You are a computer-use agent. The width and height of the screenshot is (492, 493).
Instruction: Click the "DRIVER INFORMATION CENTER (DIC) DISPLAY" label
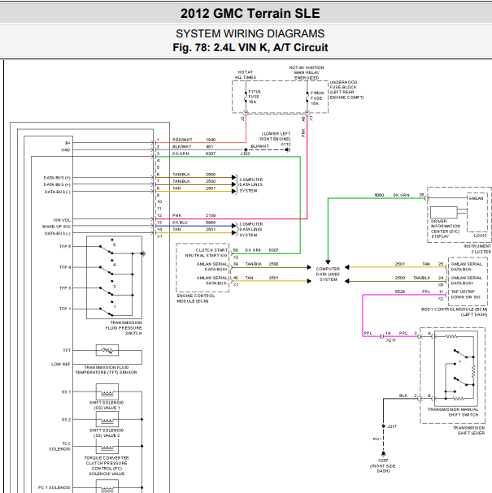coord(446,228)
